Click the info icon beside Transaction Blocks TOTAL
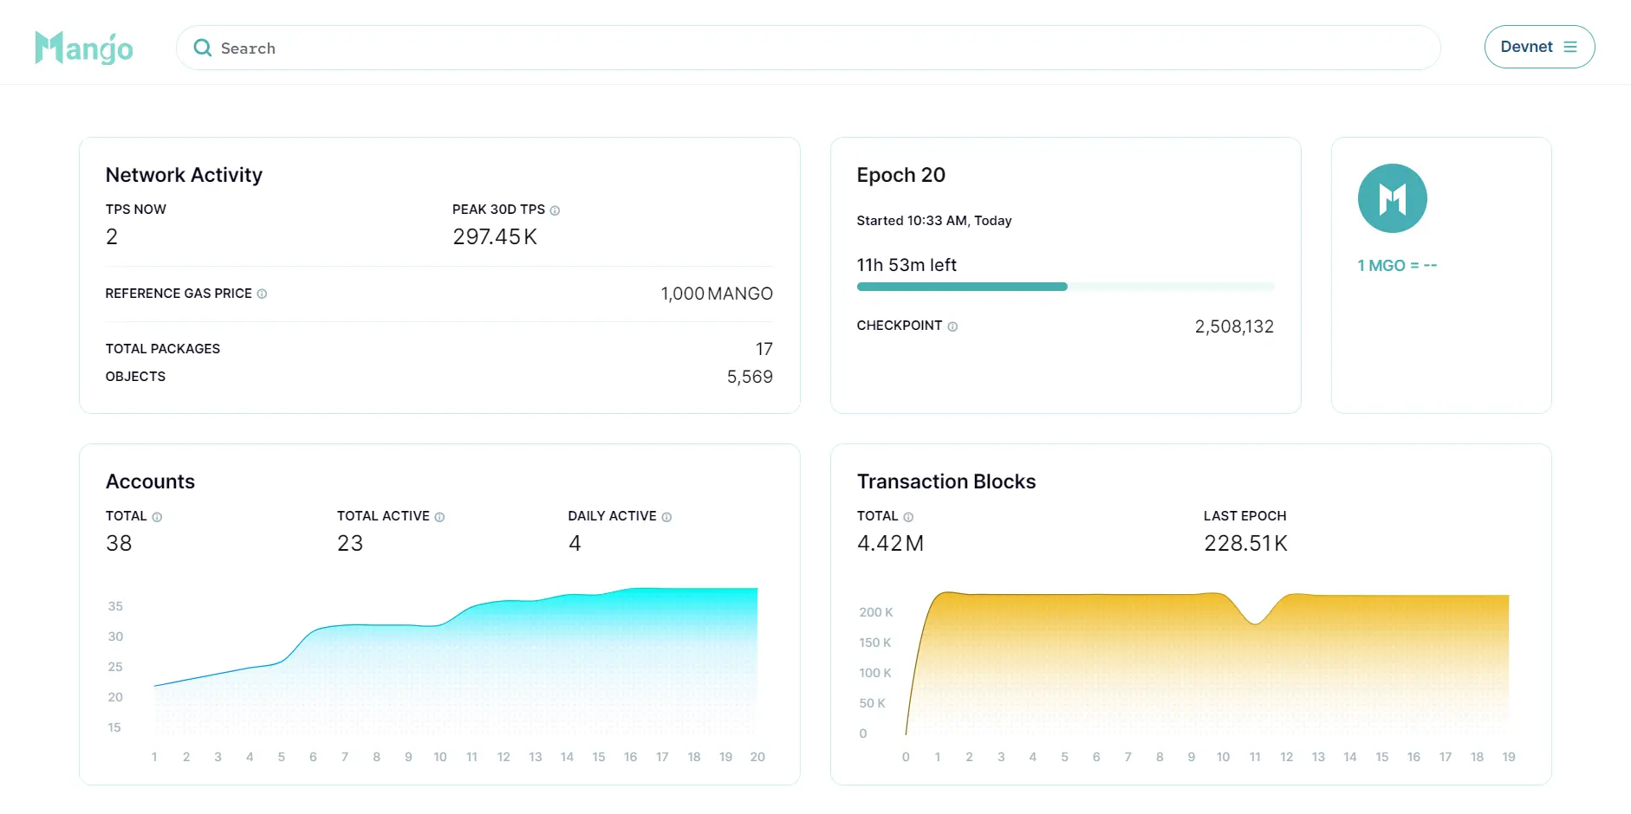Screen dimensions: 1631x814 pyautogui.click(x=908, y=516)
